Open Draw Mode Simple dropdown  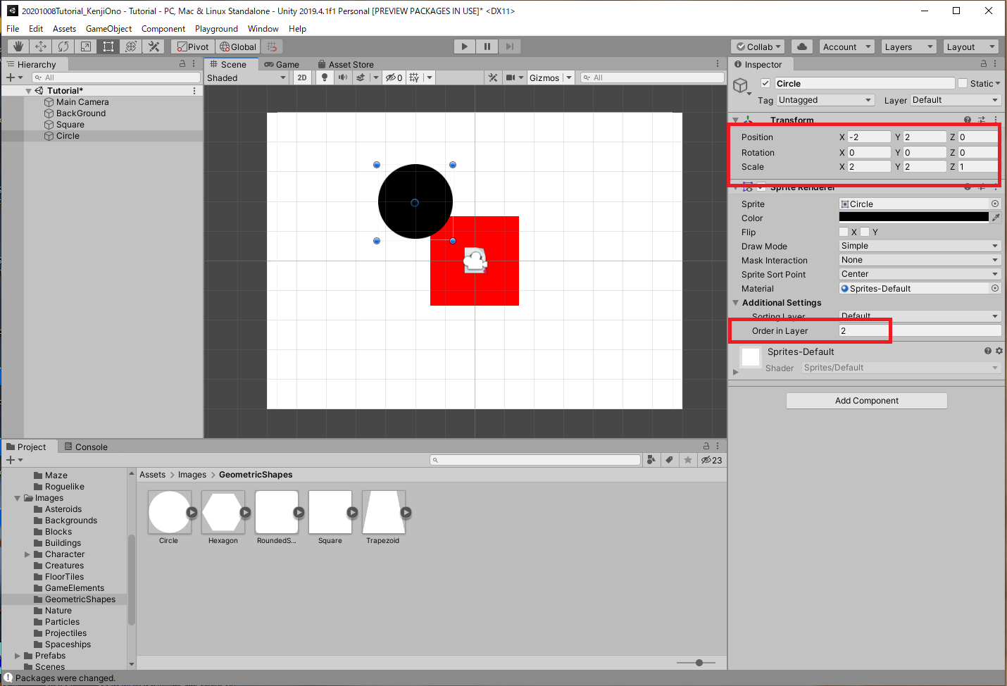point(920,246)
